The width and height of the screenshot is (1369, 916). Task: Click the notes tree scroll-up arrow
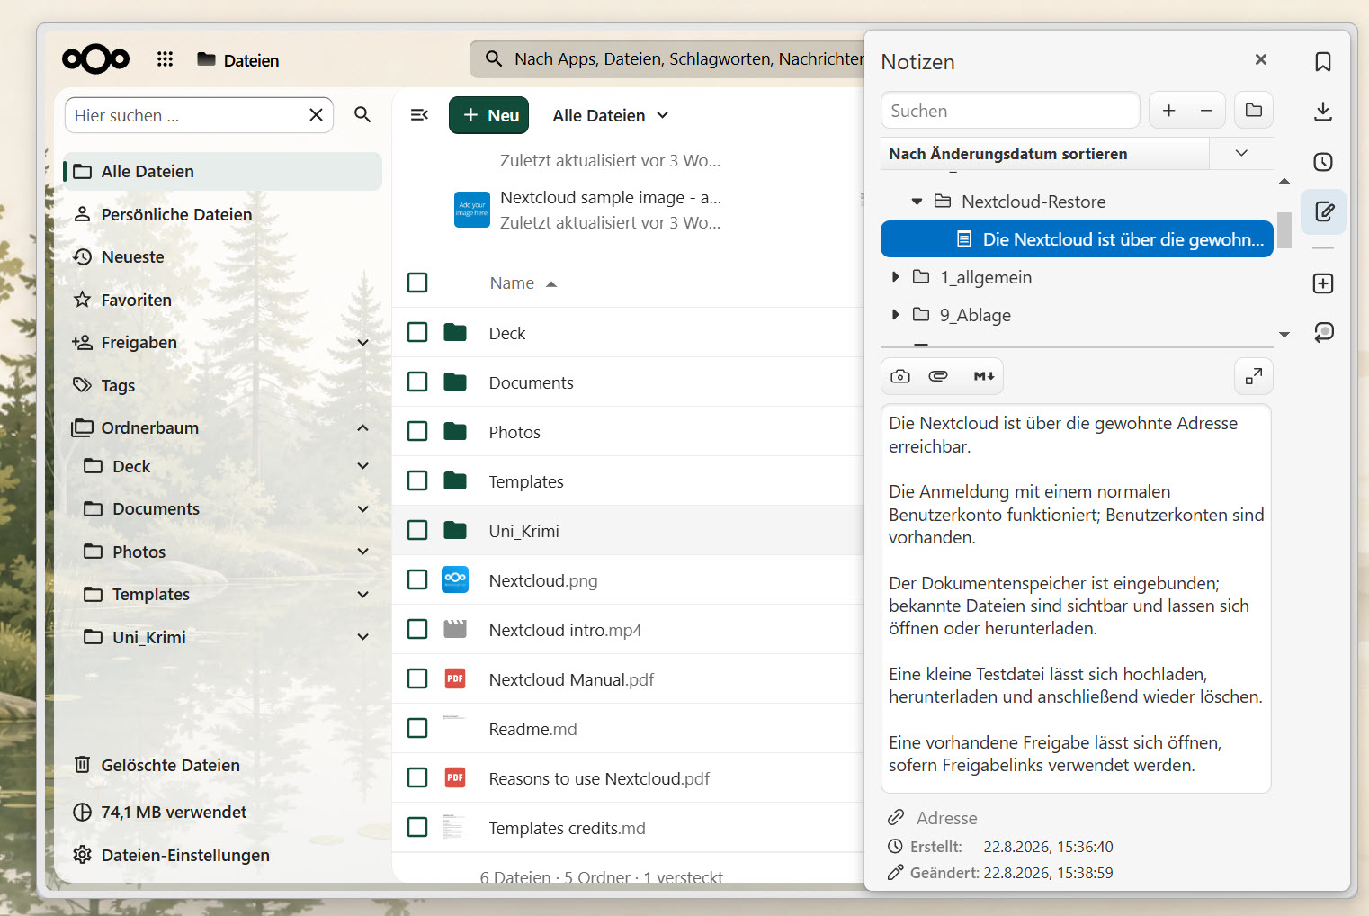point(1284,181)
